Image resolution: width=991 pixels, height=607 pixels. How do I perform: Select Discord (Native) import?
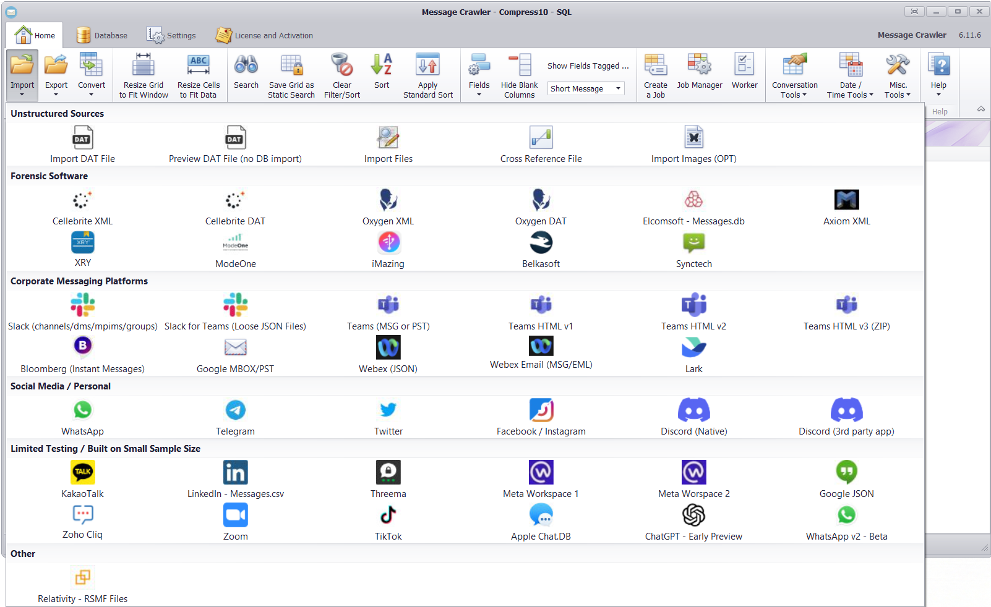click(693, 418)
